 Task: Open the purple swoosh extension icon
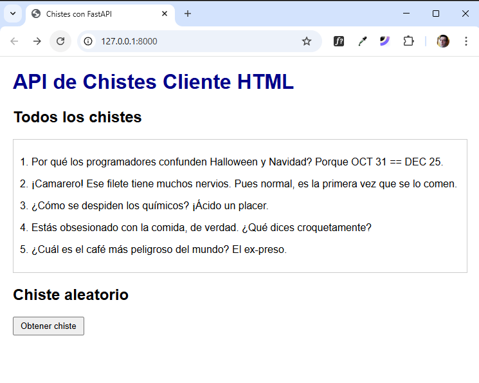(x=385, y=41)
